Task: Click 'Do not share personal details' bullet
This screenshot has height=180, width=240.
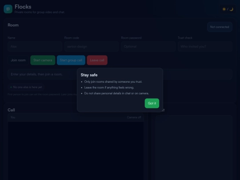Action: [x=116, y=93]
